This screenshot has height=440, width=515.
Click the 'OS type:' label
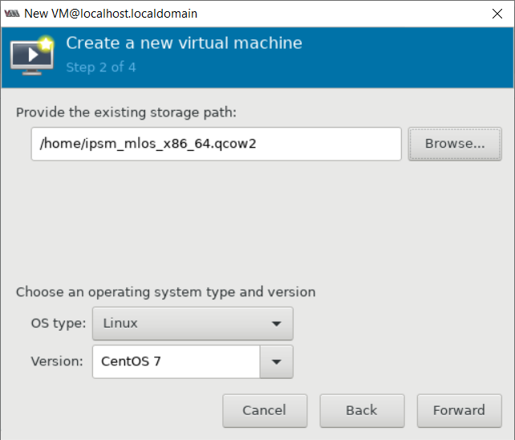pos(59,324)
